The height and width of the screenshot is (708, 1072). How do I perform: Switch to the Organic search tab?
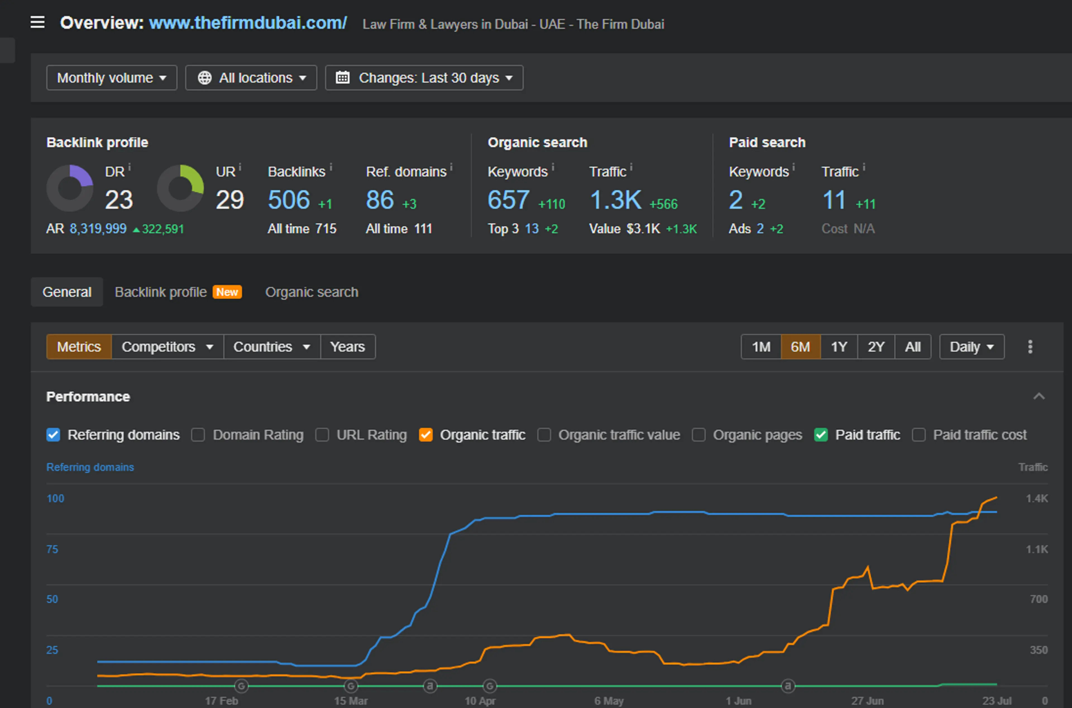[x=312, y=292]
